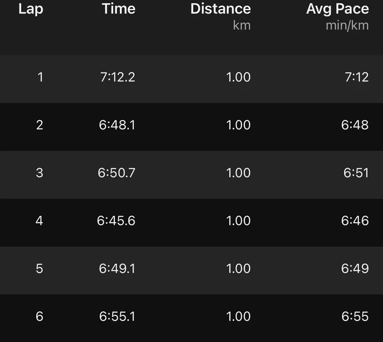The width and height of the screenshot is (383, 342).
Task: Select the lap 3 row number
Action: (x=39, y=173)
